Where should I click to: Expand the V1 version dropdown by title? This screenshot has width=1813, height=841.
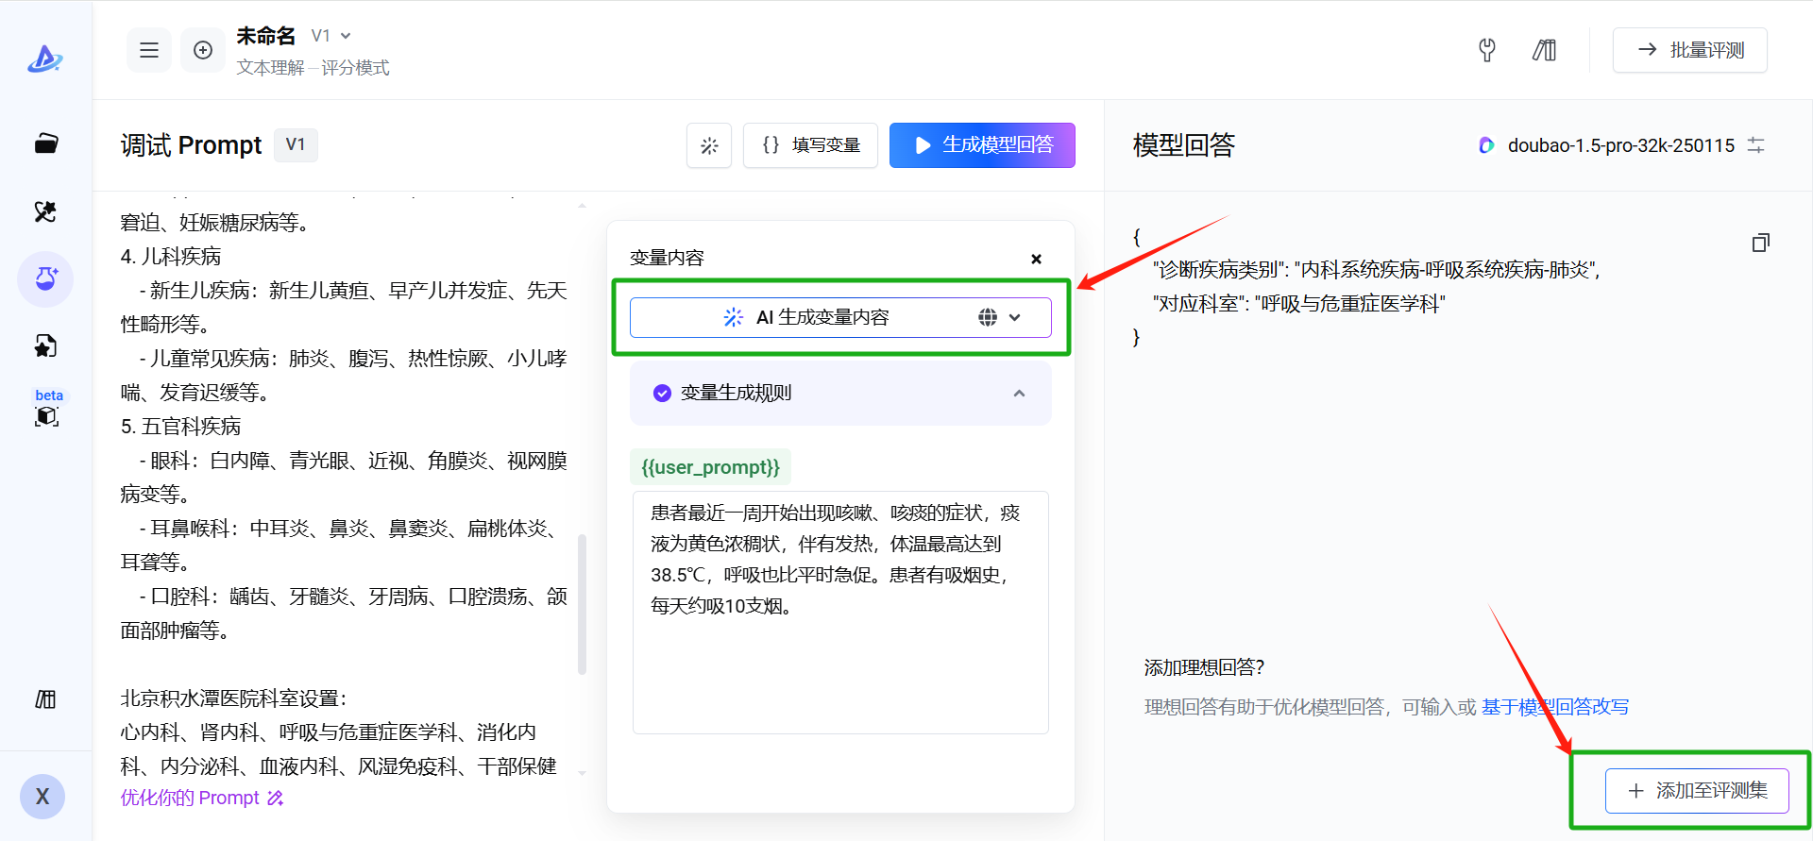click(x=331, y=36)
